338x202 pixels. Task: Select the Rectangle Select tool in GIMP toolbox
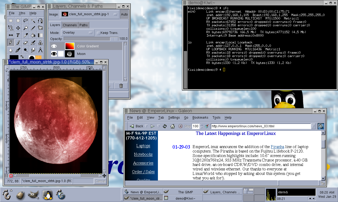(x=11, y=20)
